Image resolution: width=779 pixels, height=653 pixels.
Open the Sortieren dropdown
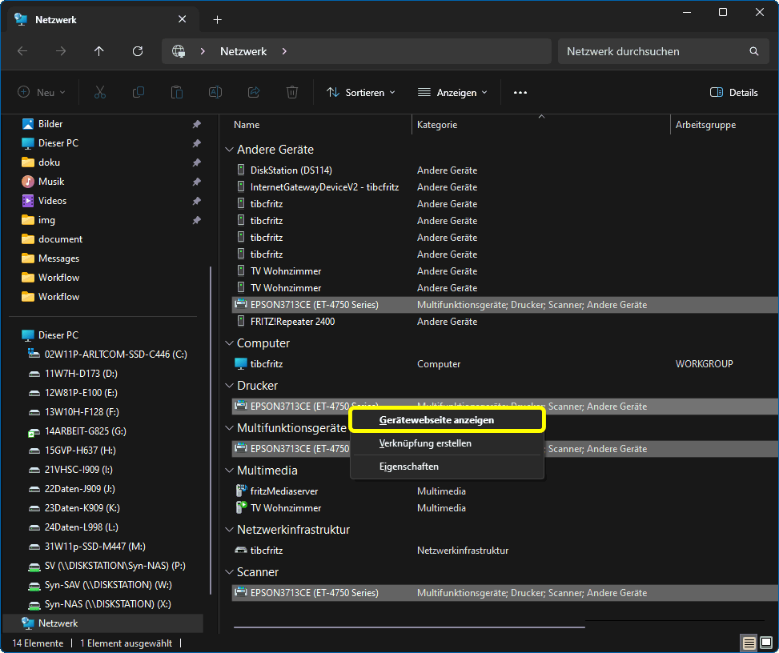point(360,93)
